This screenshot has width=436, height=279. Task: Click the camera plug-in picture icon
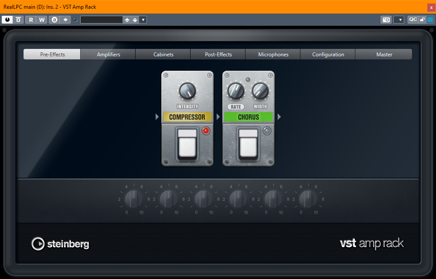point(386,20)
